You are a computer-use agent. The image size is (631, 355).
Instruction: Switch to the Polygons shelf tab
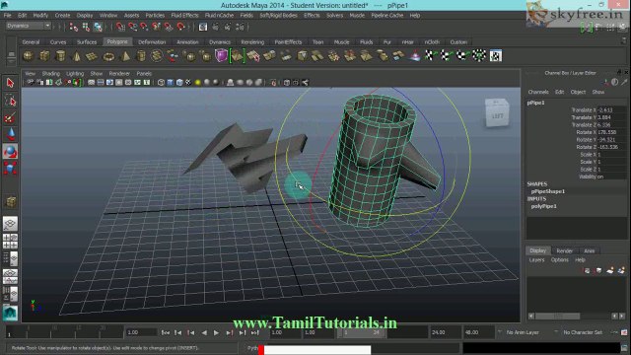[117, 41]
